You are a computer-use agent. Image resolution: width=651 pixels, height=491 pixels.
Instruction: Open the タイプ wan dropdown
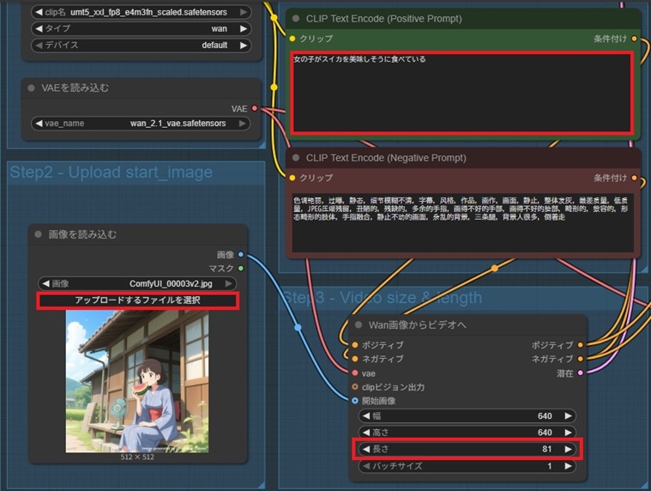pyautogui.click(x=142, y=28)
